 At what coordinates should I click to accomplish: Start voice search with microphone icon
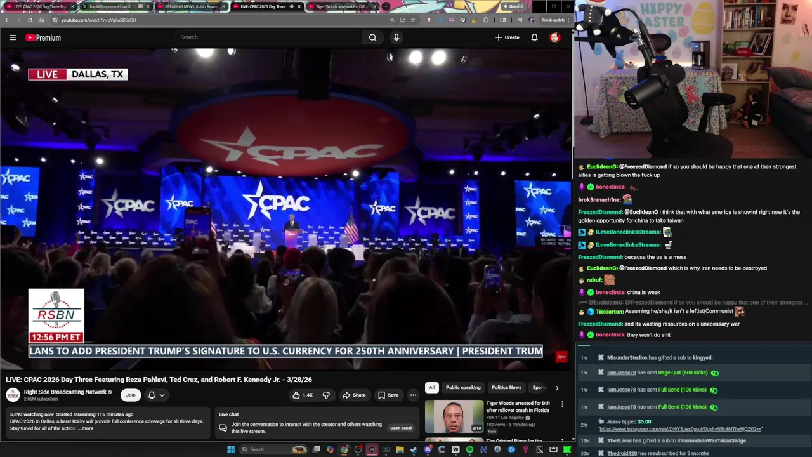tap(396, 37)
